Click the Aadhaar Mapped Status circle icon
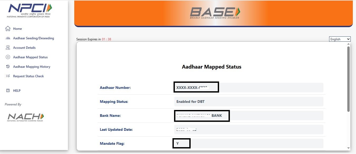Image resolution: width=356 pixels, height=154 pixels. [8, 57]
